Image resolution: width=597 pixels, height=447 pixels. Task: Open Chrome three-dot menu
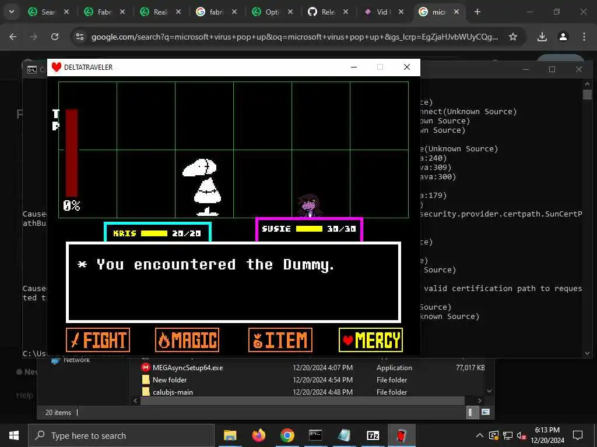(x=584, y=37)
